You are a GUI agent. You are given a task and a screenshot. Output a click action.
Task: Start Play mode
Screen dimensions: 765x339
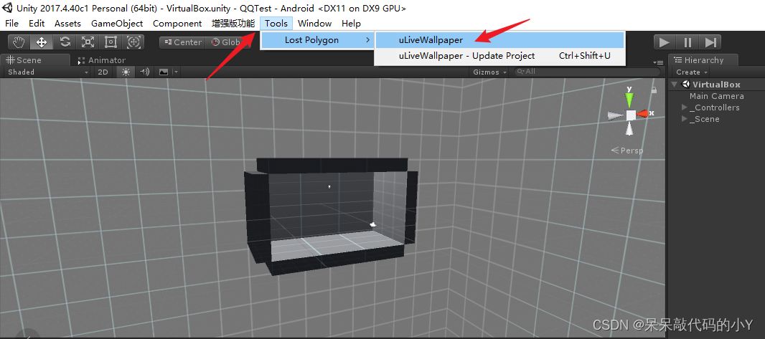pos(664,42)
